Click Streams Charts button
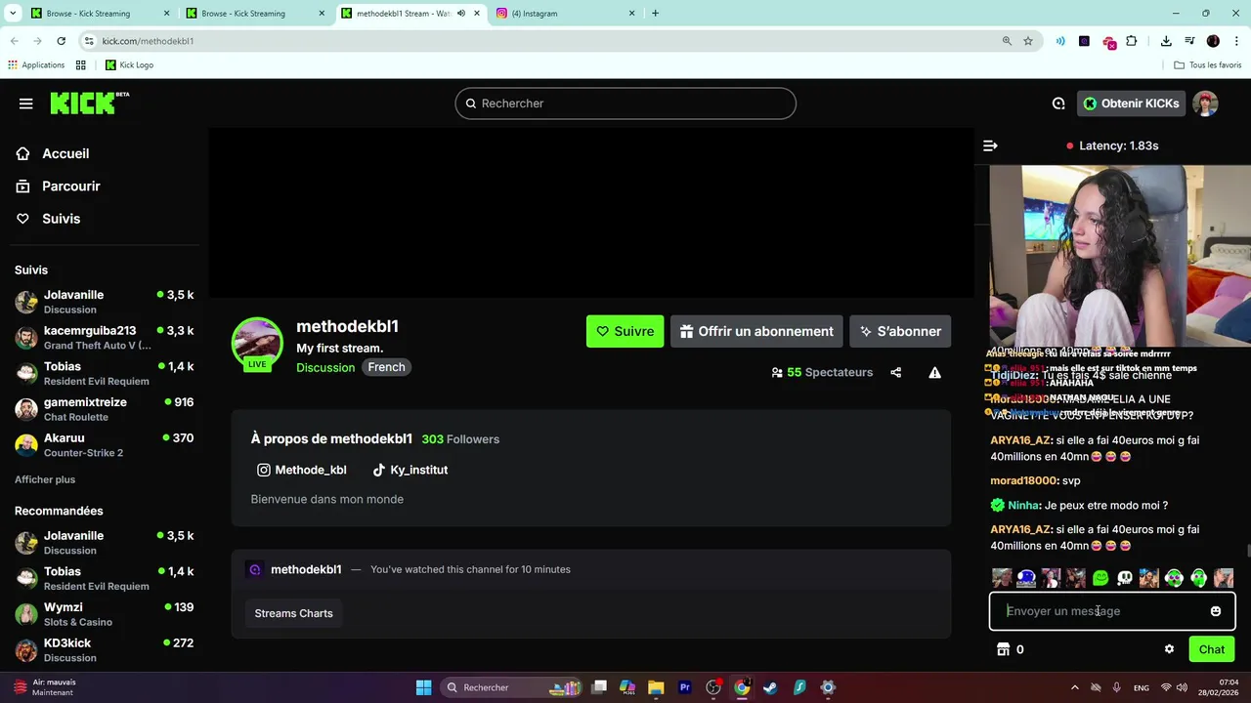Viewport: 1251px width, 703px height. tap(293, 613)
